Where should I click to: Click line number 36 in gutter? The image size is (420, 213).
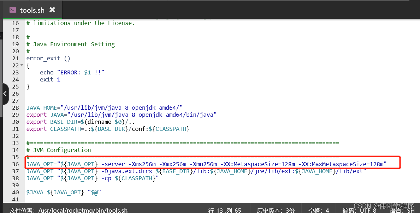coord(16,164)
